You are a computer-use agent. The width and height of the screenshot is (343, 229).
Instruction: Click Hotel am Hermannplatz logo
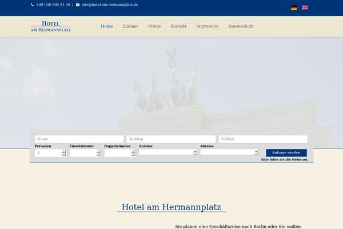point(51,26)
